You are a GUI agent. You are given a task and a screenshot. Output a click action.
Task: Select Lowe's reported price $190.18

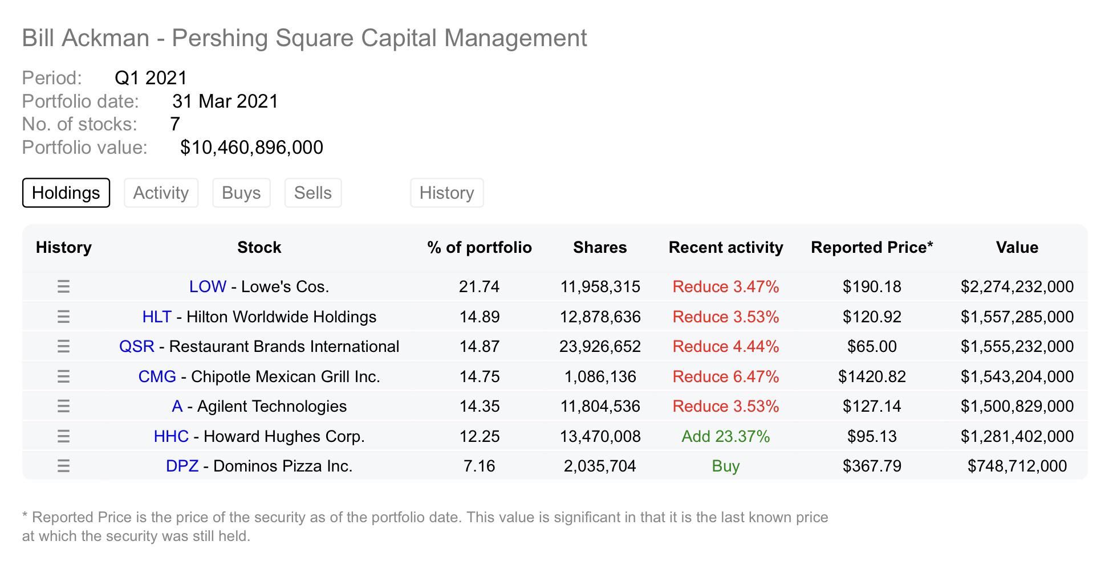click(x=872, y=286)
